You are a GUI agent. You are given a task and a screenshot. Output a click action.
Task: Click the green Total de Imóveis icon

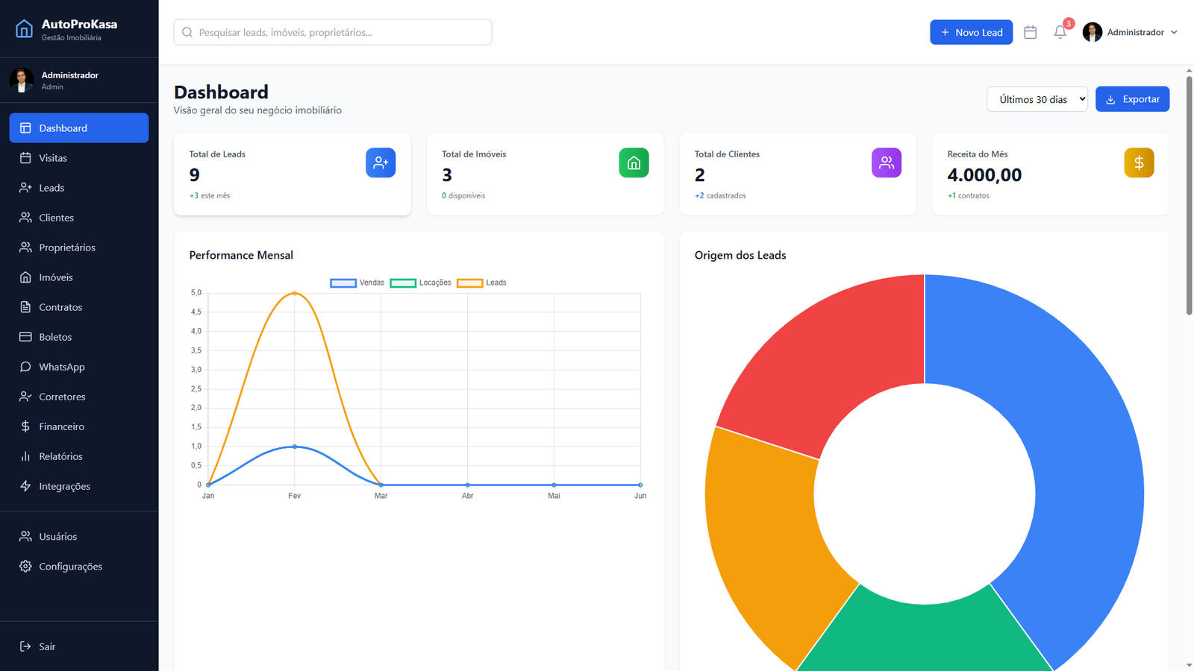[x=634, y=163]
